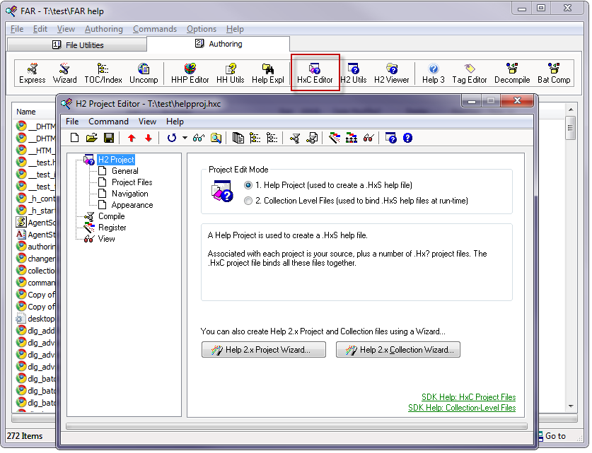The height and width of the screenshot is (453, 592).
Task: Click the Help 2.x Project Wizard button
Action: [x=264, y=350]
